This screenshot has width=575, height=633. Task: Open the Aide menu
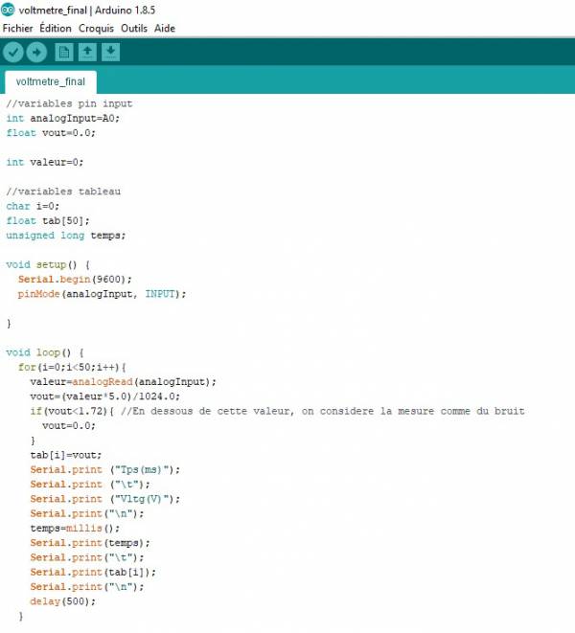point(165,28)
